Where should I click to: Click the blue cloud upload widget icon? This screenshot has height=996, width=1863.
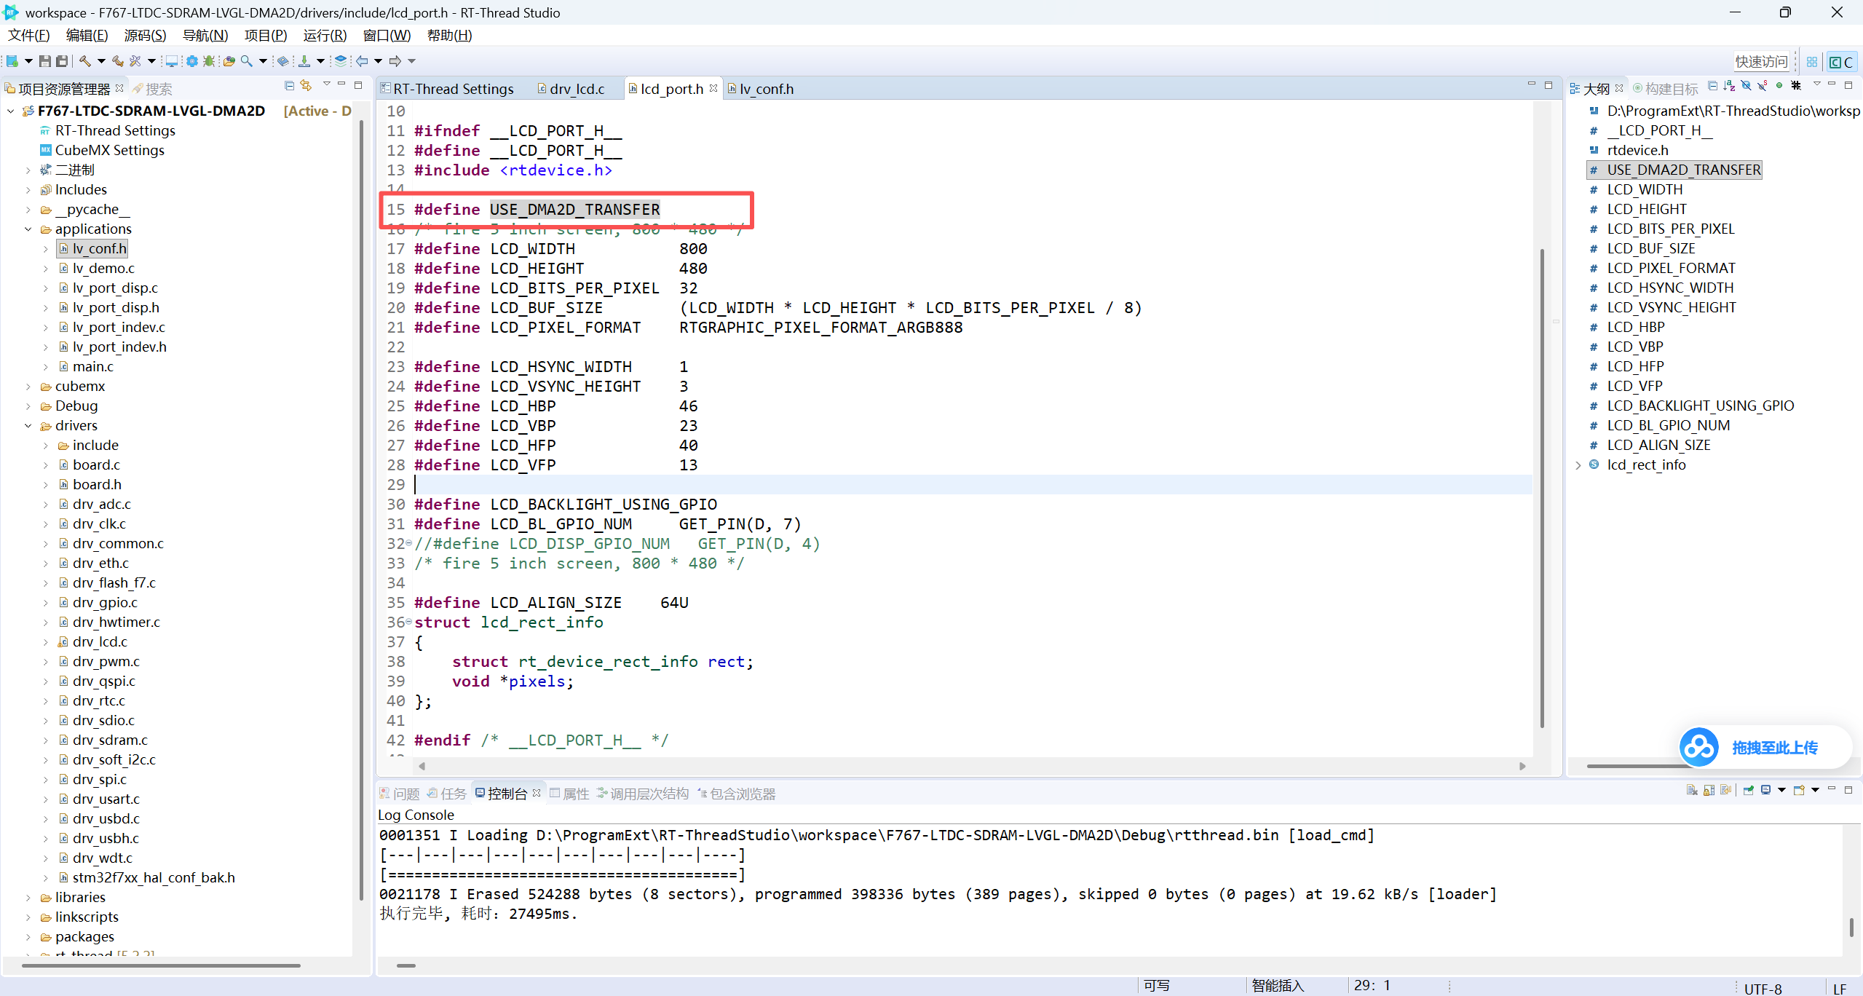click(1699, 747)
